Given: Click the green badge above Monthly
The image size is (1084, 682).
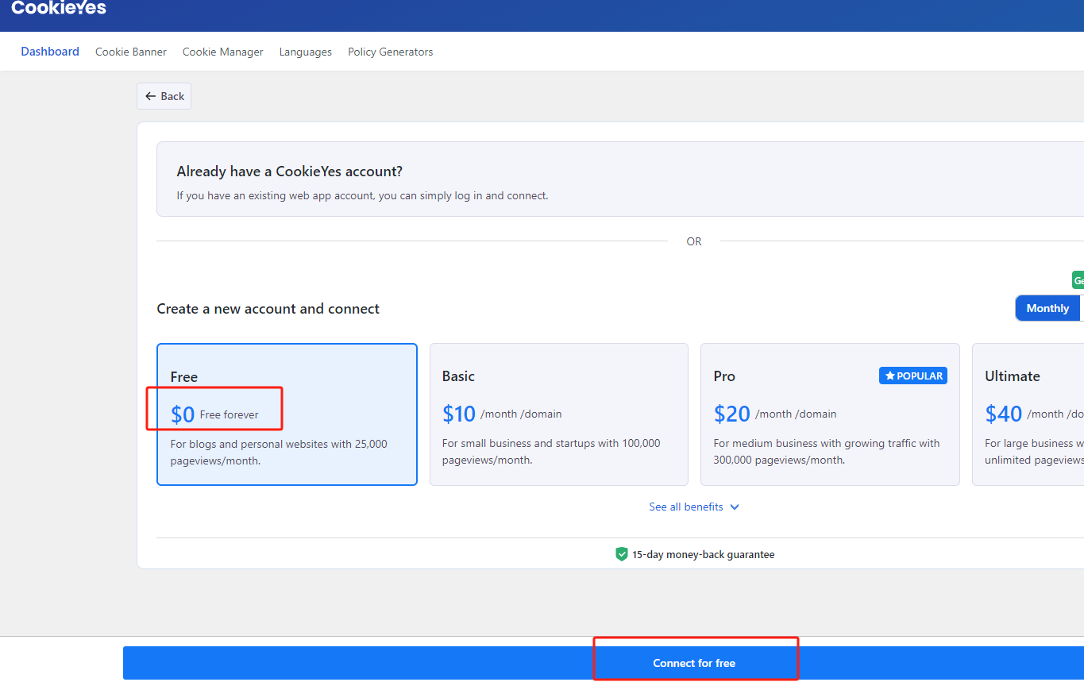Looking at the screenshot, I should 1078,280.
